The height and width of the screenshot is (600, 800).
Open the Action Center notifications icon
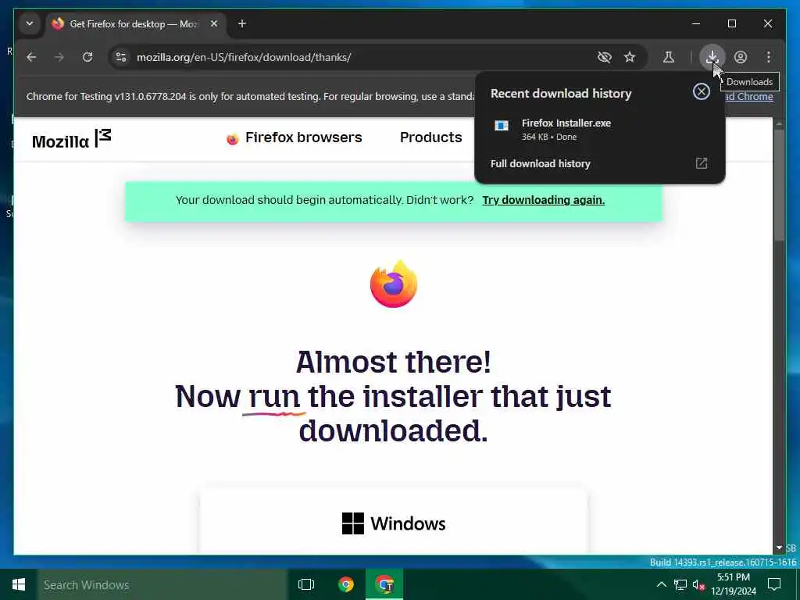(x=774, y=584)
